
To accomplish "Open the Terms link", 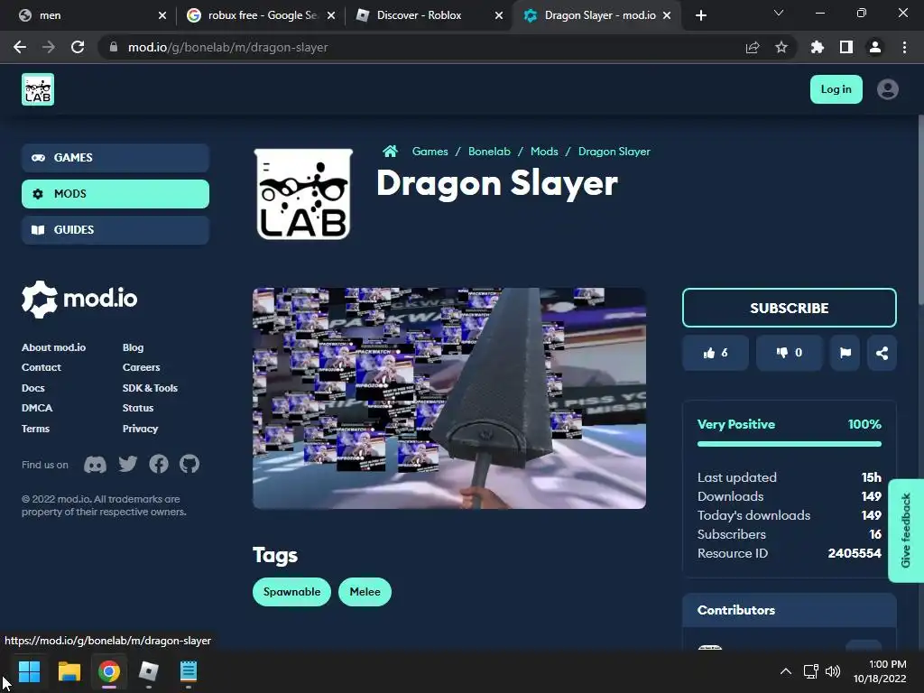I will pos(35,429).
